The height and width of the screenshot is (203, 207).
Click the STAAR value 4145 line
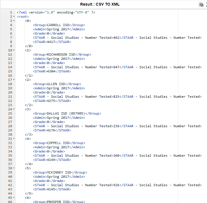[52, 189]
